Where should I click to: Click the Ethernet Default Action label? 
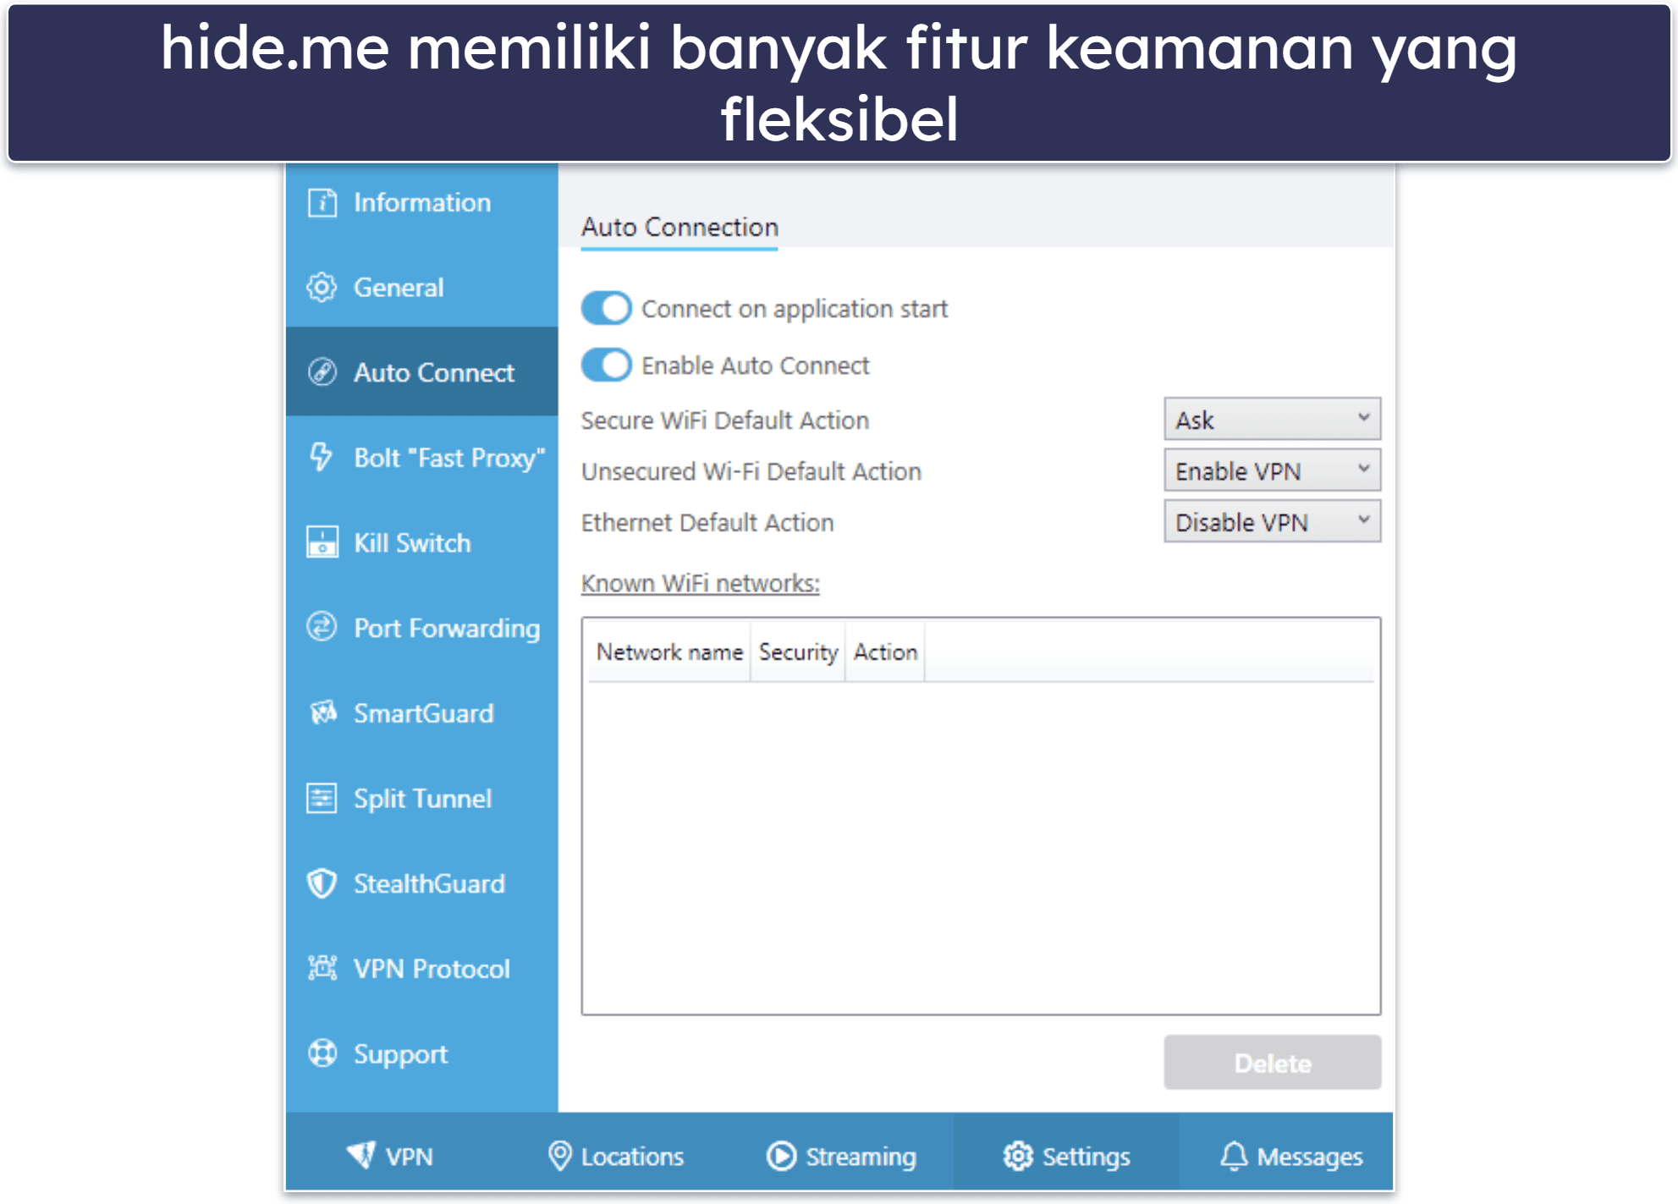(707, 522)
